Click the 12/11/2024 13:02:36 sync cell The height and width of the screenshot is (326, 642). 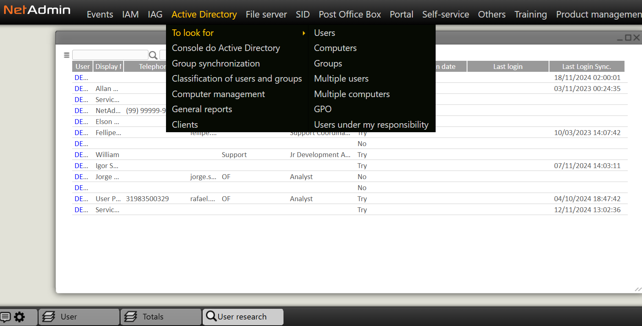(587, 210)
